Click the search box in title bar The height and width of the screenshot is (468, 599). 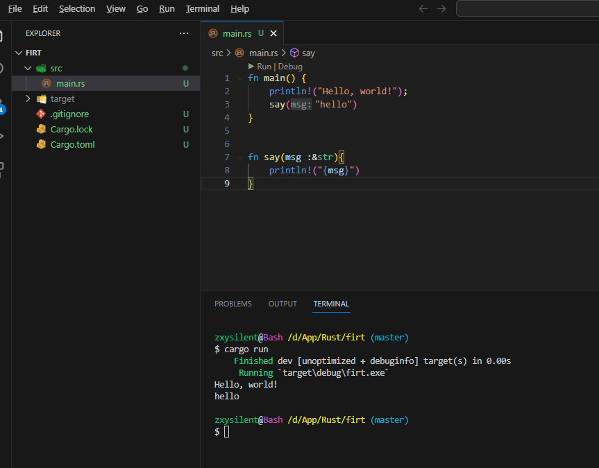(x=528, y=9)
